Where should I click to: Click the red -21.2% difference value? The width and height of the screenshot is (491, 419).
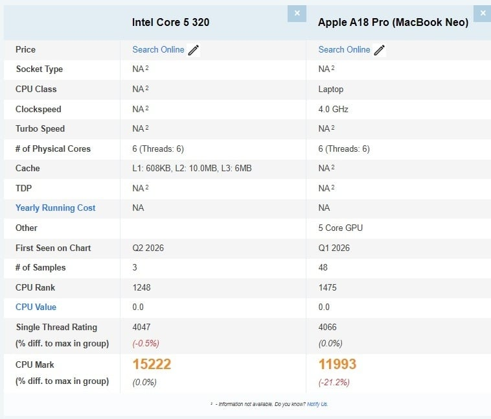point(334,382)
